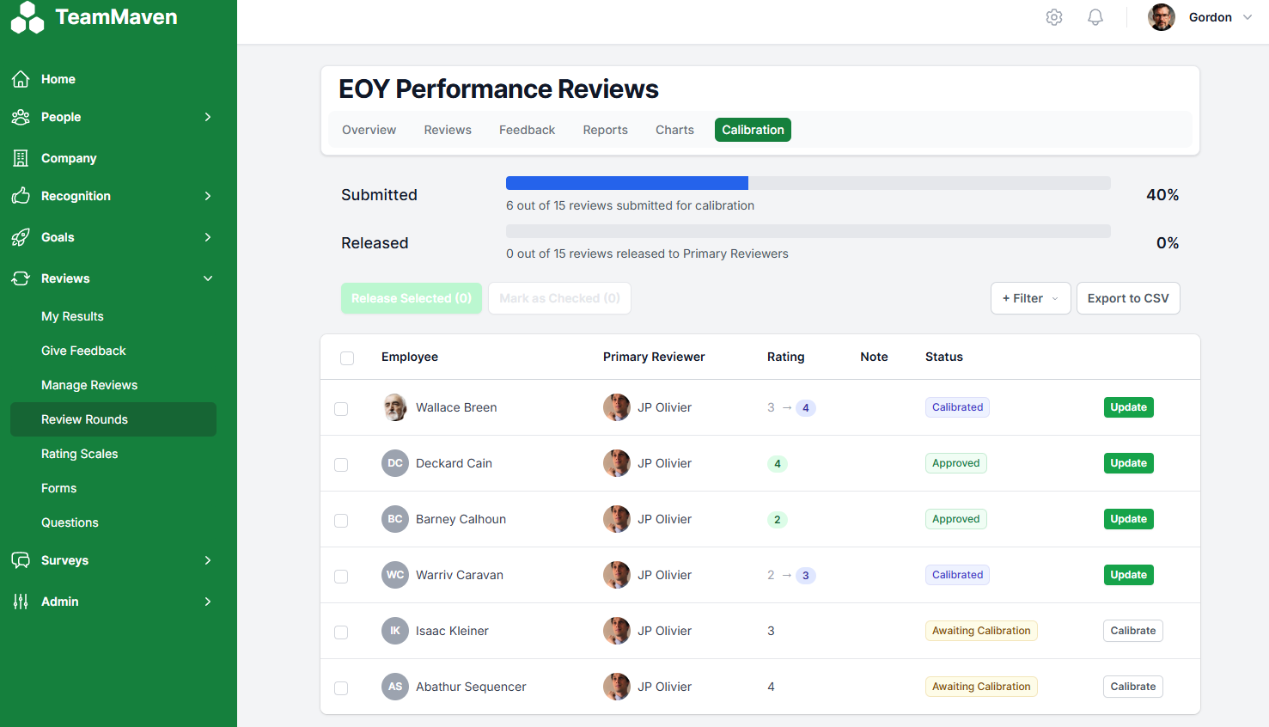Click JP Olivier photo in Wallace Breen row
1269x727 pixels.
click(x=617, y=407)
